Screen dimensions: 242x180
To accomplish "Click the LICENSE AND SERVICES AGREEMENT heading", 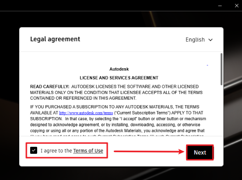I will pyautogui.click(x=119, y=78).
